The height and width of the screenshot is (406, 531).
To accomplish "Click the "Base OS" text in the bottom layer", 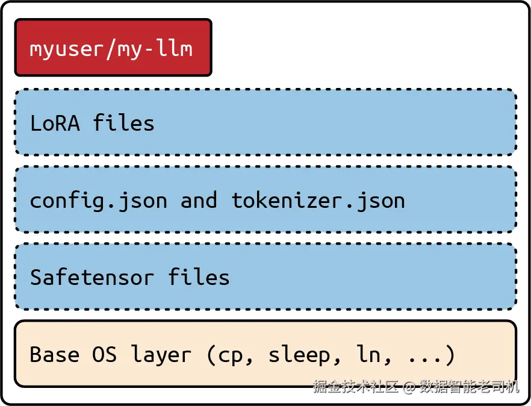I will coord(73,354).
